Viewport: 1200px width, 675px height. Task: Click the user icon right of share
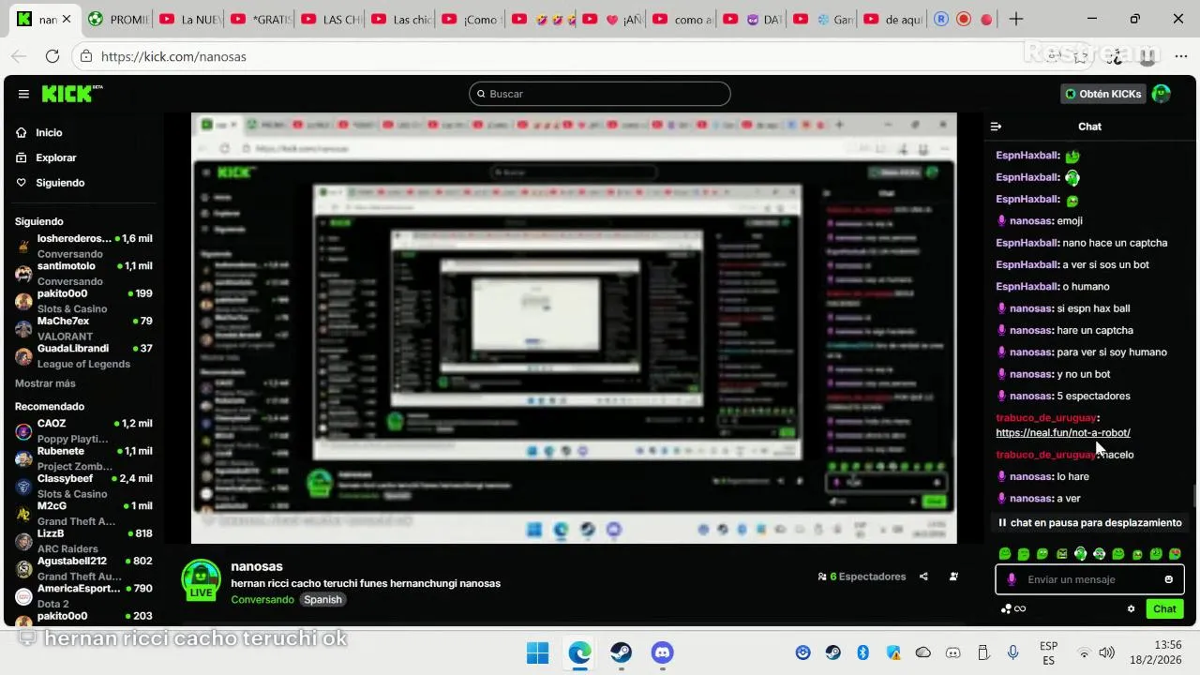(953, 577)
